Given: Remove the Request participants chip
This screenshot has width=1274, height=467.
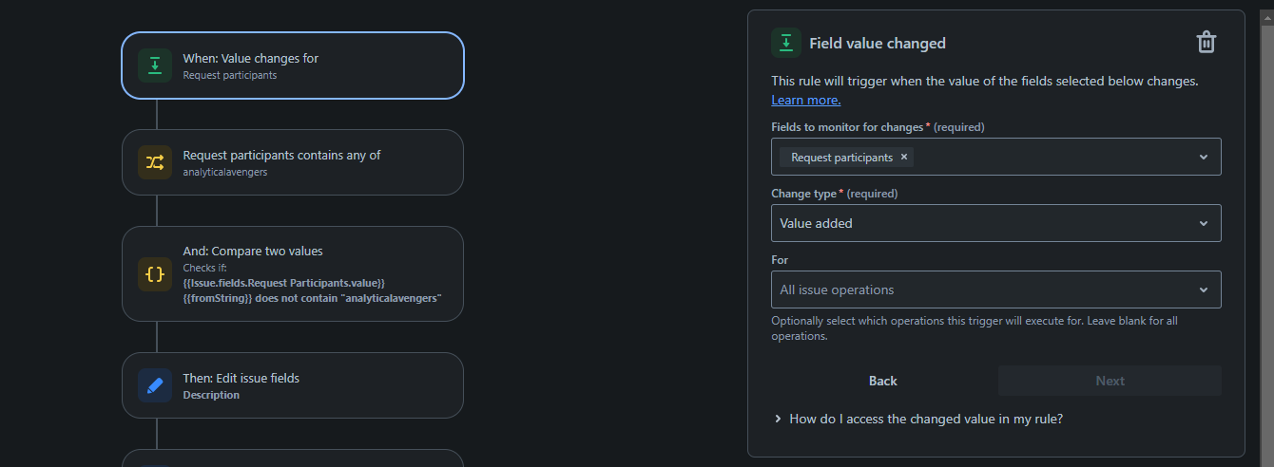Looking at the screenshot, I should click(904, 157).
